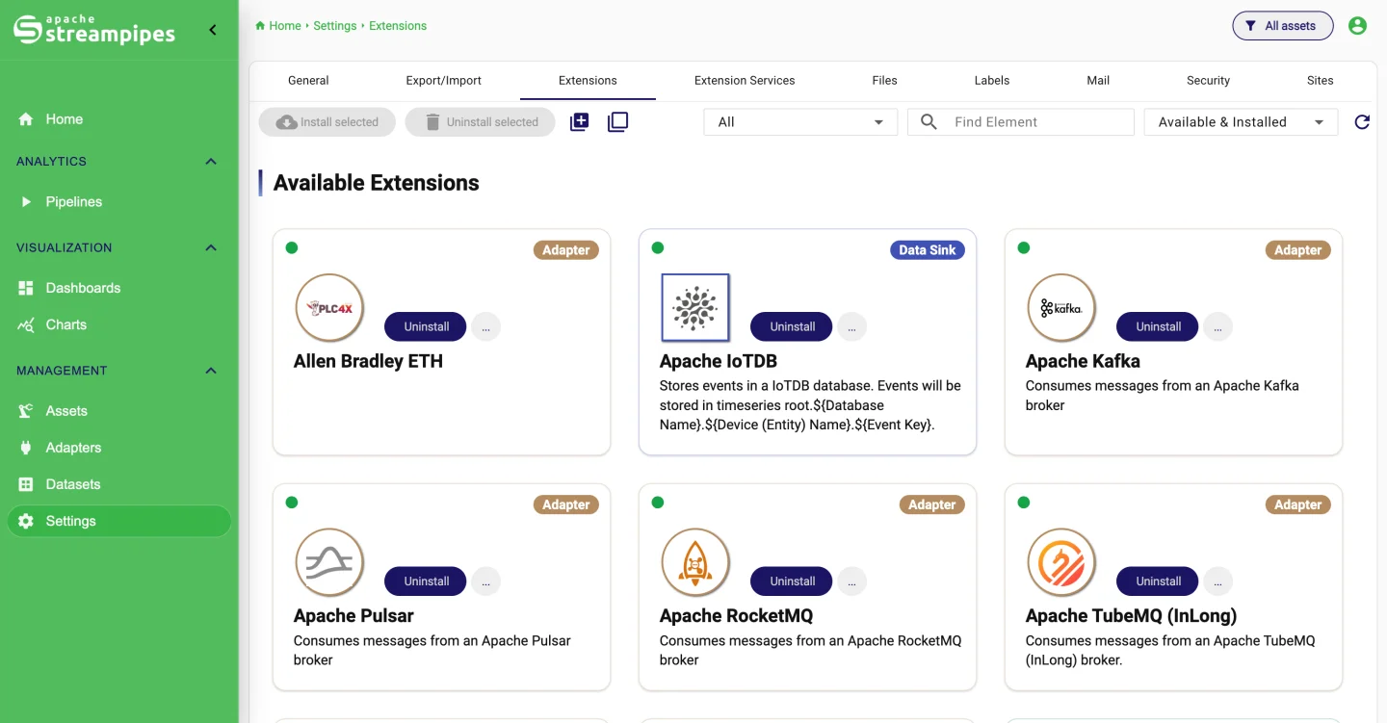Switch to the General tab
Viewport: 1387px width, 723px height.
308,81
